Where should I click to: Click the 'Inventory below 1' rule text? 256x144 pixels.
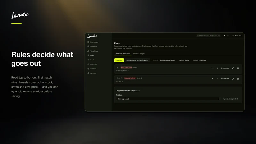(122, 71)
